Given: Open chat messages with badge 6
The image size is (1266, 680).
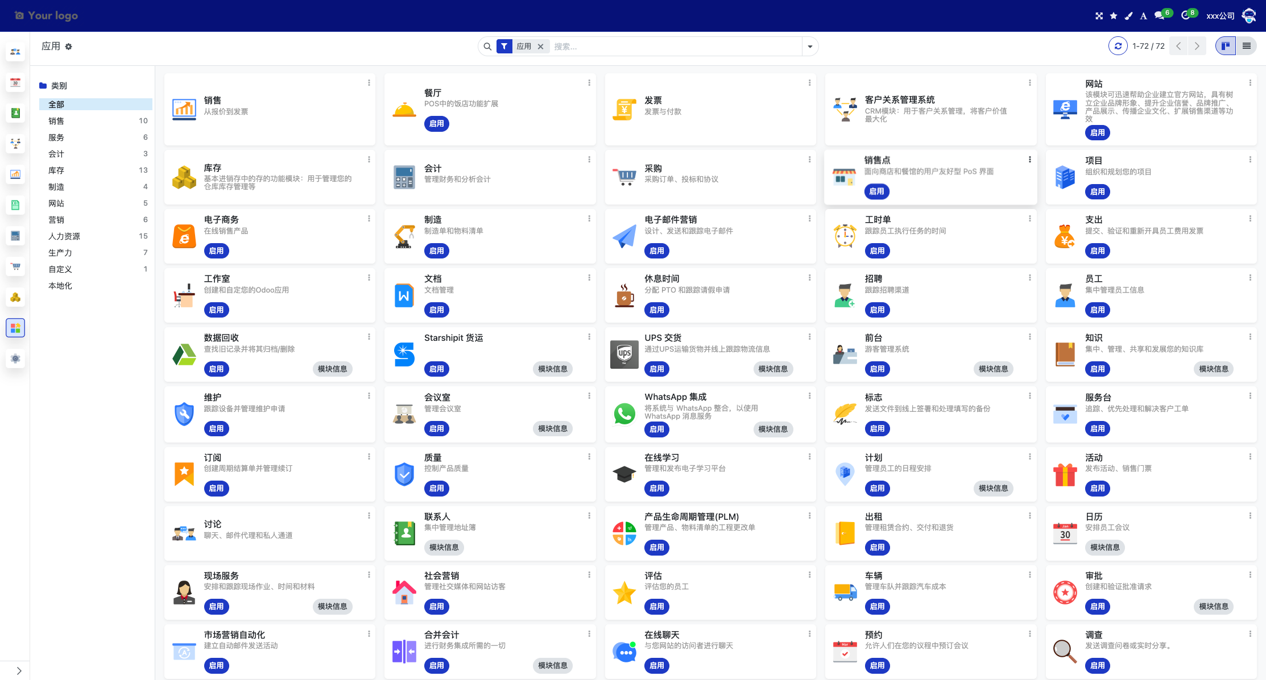Looking at the screenshot, I should click(1160, 15).
